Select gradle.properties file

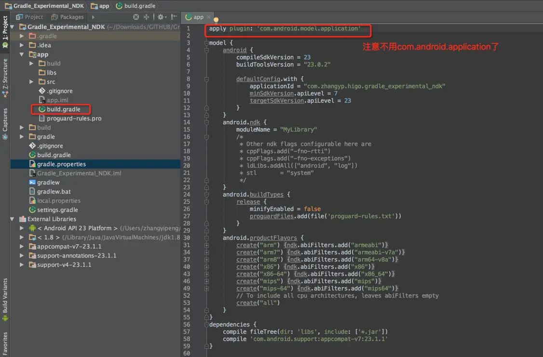pyautogui.click(x=57, y=164)
